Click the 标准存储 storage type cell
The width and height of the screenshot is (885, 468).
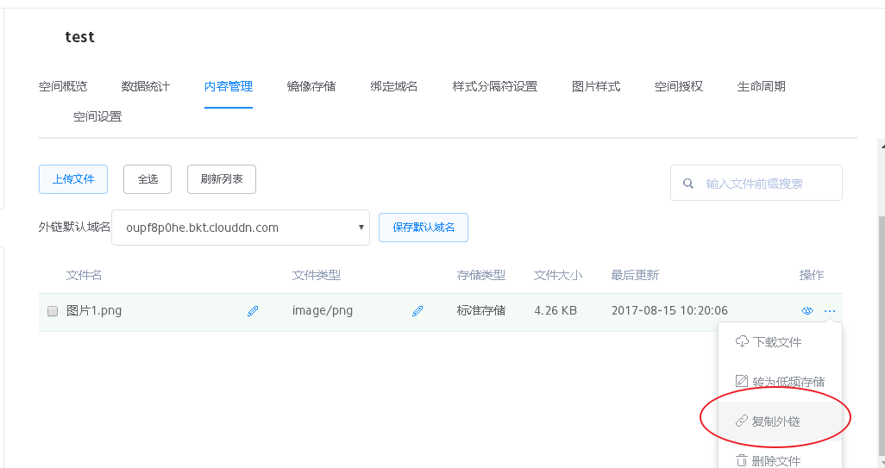pos(480,310)
